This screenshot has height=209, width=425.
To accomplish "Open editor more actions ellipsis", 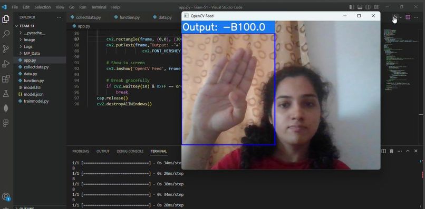I will (x=416, y=17).
